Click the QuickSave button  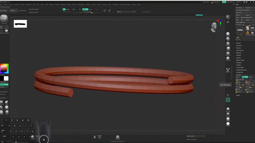click(206, 2)
